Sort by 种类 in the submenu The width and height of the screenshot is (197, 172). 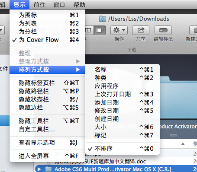pos(123,78)
